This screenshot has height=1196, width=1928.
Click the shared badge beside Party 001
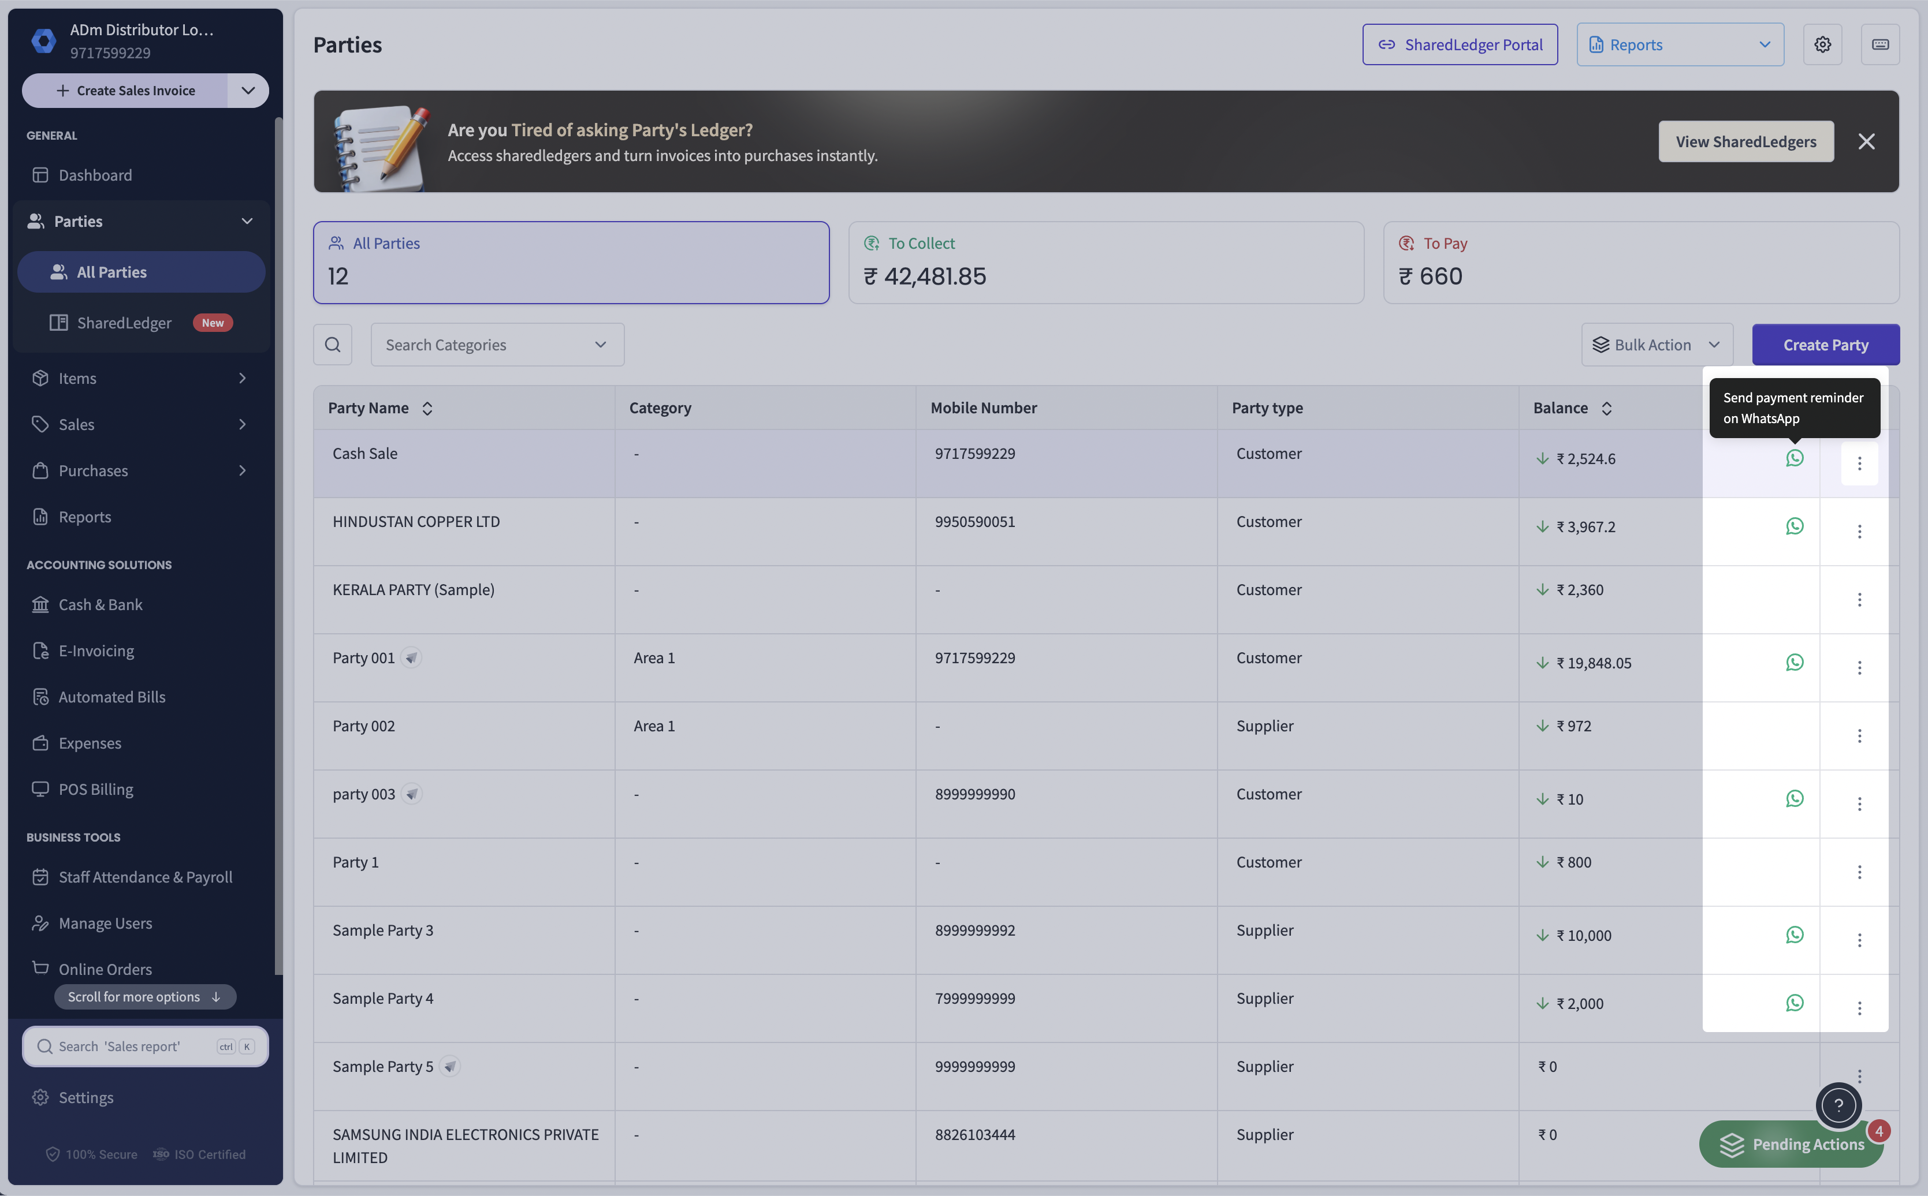pyautogui.click(x=411, y=657)
